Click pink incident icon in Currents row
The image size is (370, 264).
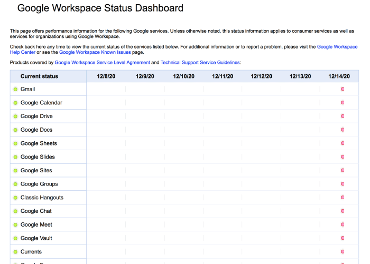pos(343,252)
